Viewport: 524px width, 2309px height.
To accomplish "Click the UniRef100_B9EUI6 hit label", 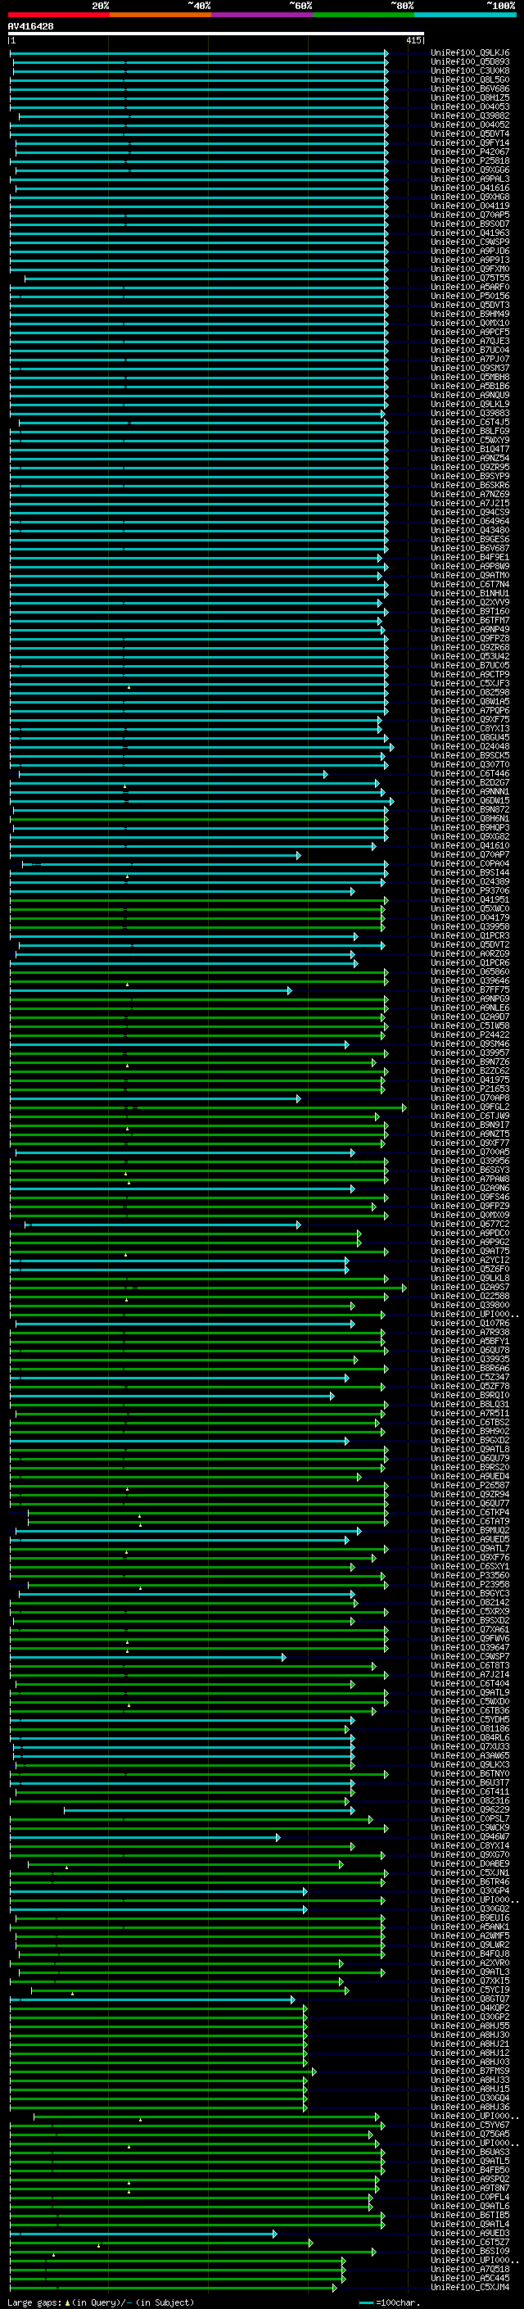I will [x=470, y=1917].
